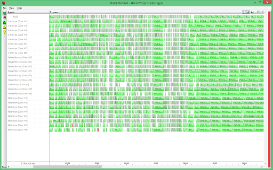Expand the save icon dropdown arrow
The image size is (273, 170).
tap(255, 12)
